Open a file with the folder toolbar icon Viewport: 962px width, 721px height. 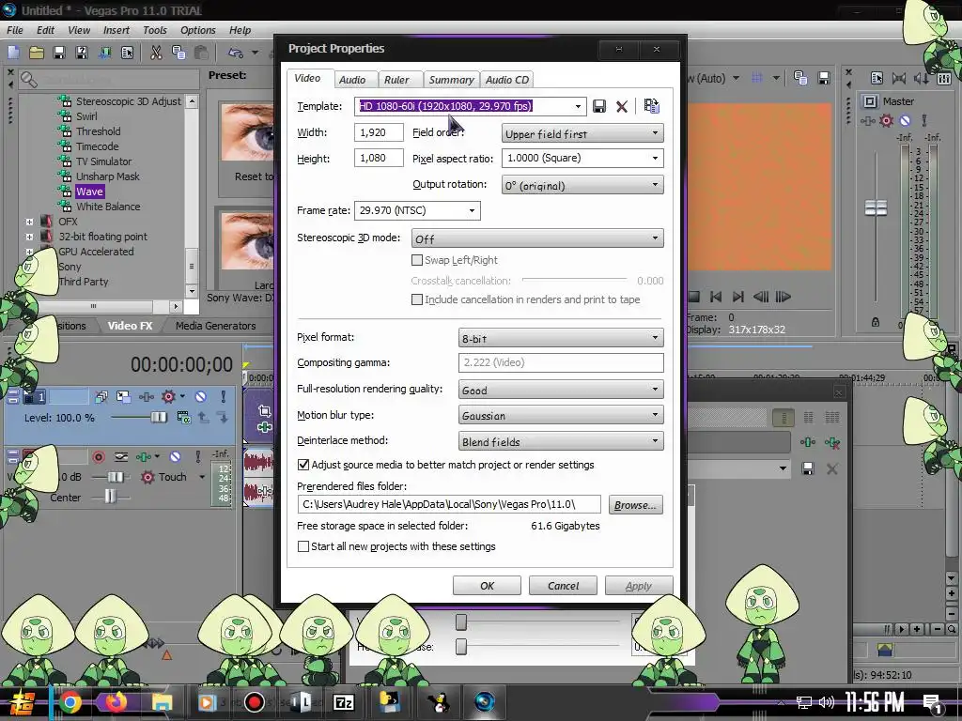coord(37,53)
